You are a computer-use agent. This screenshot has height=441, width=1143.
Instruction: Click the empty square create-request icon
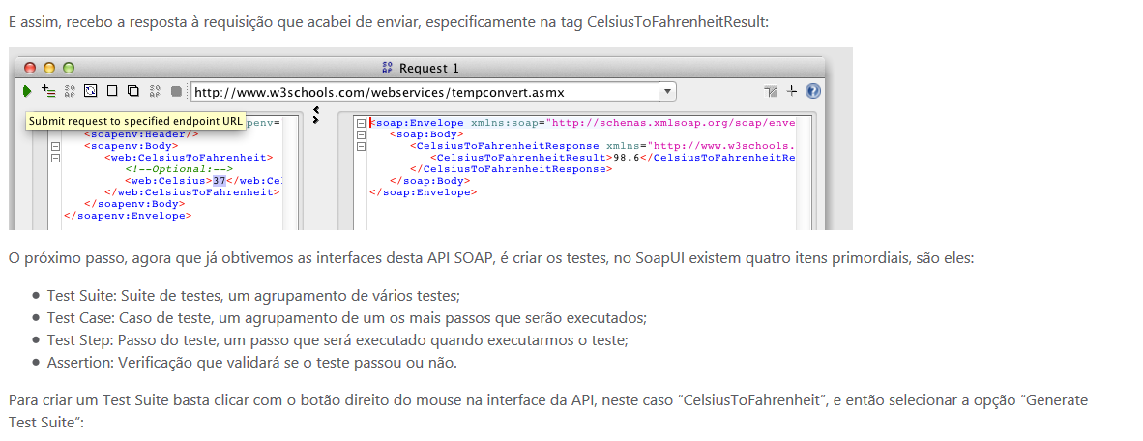[112, 91]
